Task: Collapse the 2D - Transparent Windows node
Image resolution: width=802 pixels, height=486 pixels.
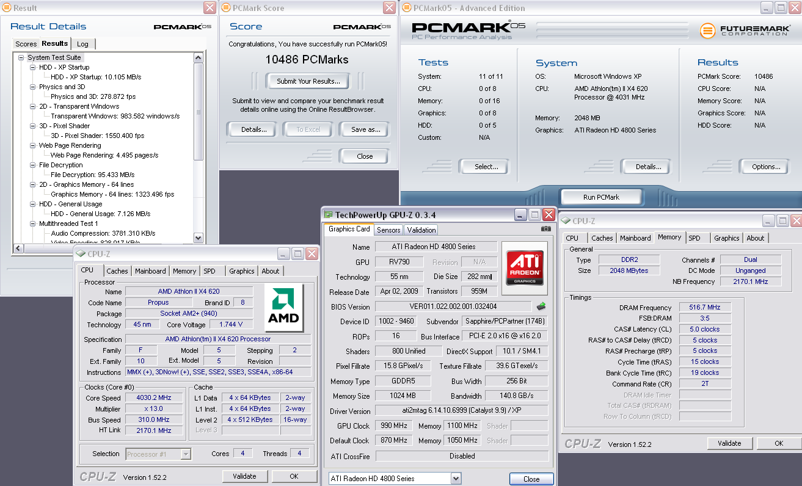Action: 33,106
